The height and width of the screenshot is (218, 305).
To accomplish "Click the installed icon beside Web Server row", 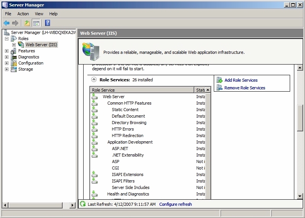I will pyautogui.click(x=95, y=96).
